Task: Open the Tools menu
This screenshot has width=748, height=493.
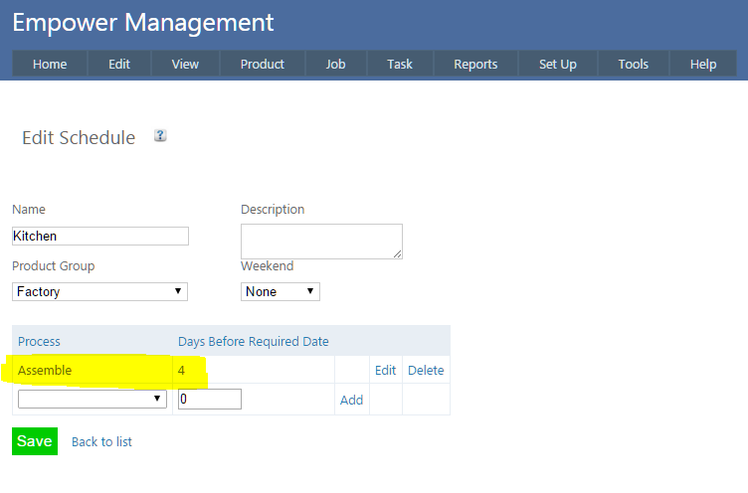Action: click(x=634, y=64)
